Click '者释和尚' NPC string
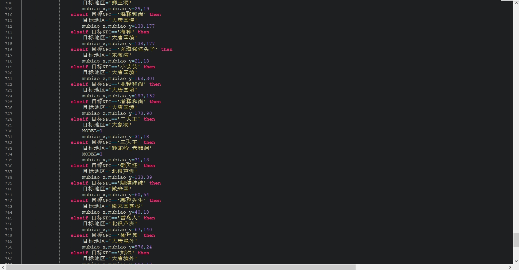Image resolution: width=519 pixels, height=270 pixels. [x=132, y=102]
